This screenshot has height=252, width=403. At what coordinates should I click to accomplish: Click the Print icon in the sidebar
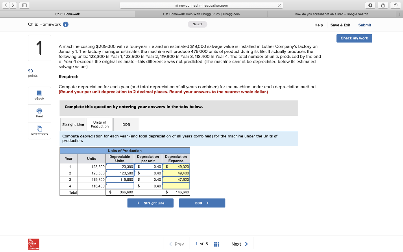(39, 113)
